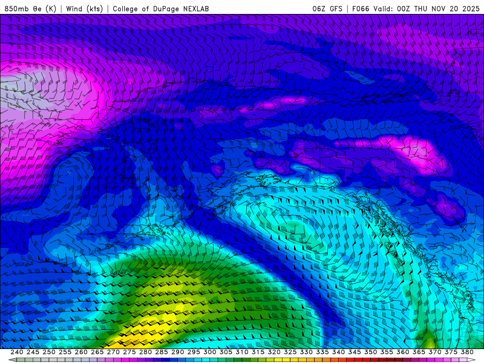Click the 330 value on the color scale
This screenshot has height=363, width=484.
click(306, 352)
